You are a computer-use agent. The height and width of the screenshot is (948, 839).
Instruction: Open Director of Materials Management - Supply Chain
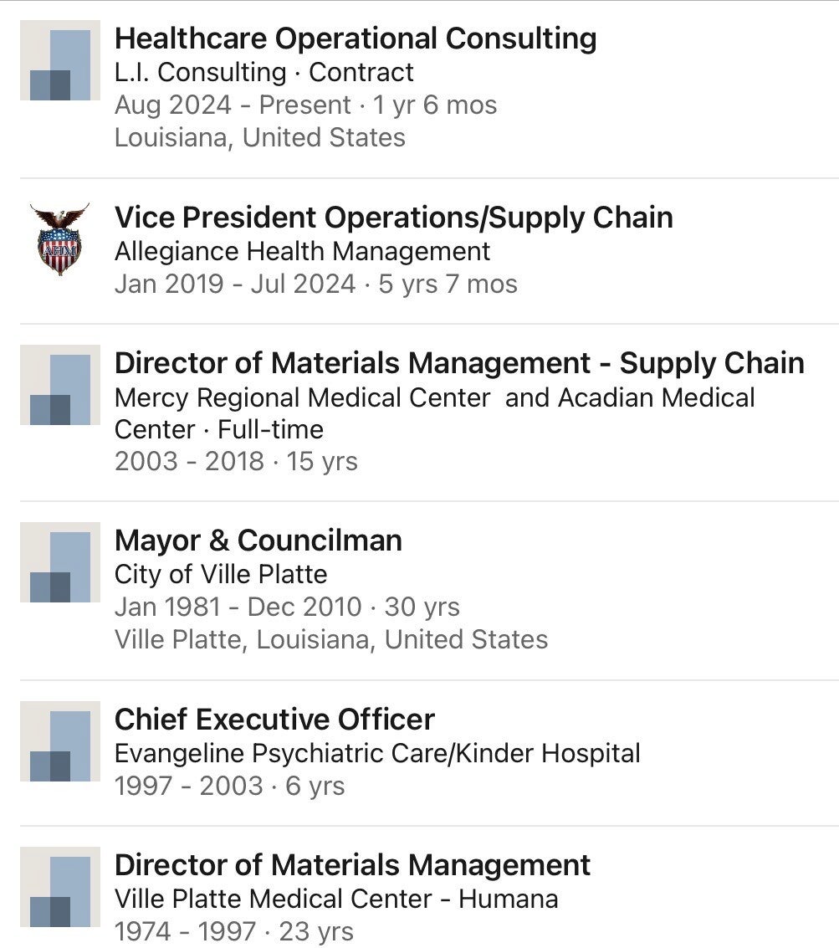459,363
